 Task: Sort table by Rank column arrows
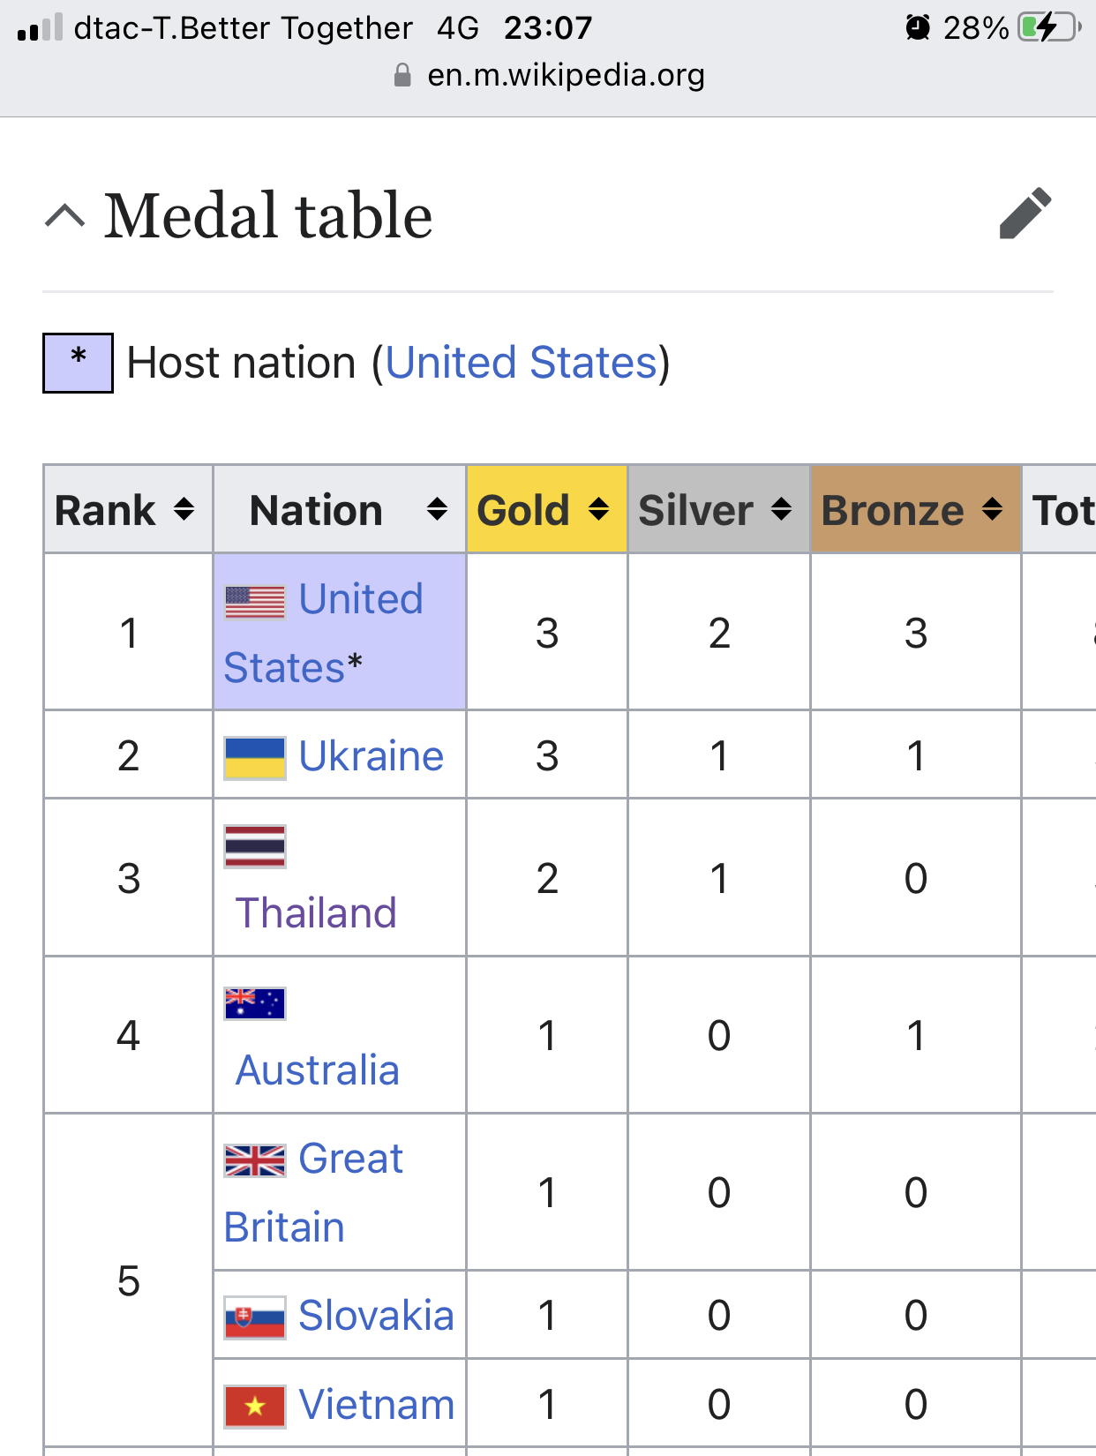pyautogui.click(x=184, y=509)
